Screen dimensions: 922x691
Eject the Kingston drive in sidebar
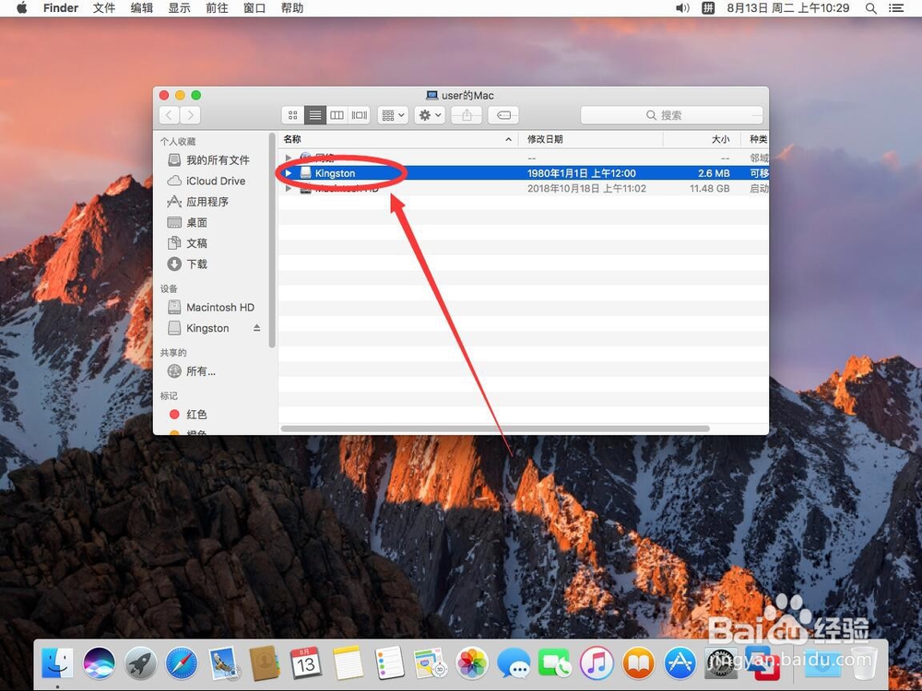point(257,328)
